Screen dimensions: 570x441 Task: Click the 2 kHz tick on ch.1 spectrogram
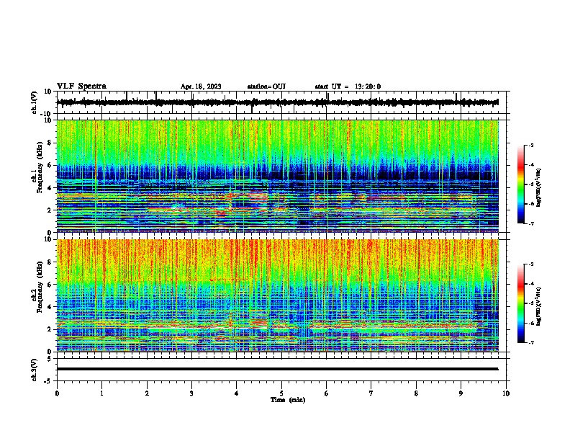[50, 210]
